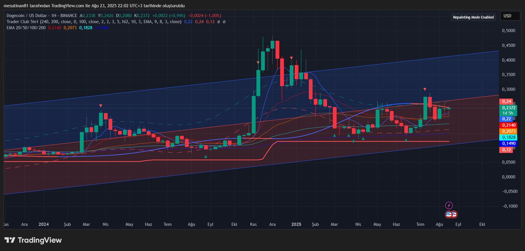This screenshot has height=251, width=525.
Task: Click the red 0,2140 EMA price label
Action: (x=509, y=125)
